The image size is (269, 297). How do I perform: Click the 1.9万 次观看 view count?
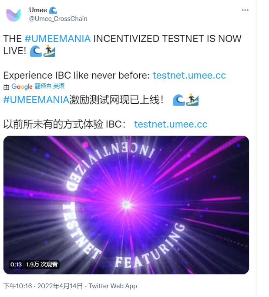[x=42, y=264]
